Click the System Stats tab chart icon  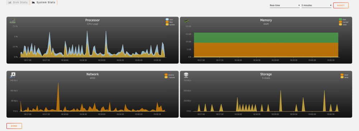tap(33, 3)
